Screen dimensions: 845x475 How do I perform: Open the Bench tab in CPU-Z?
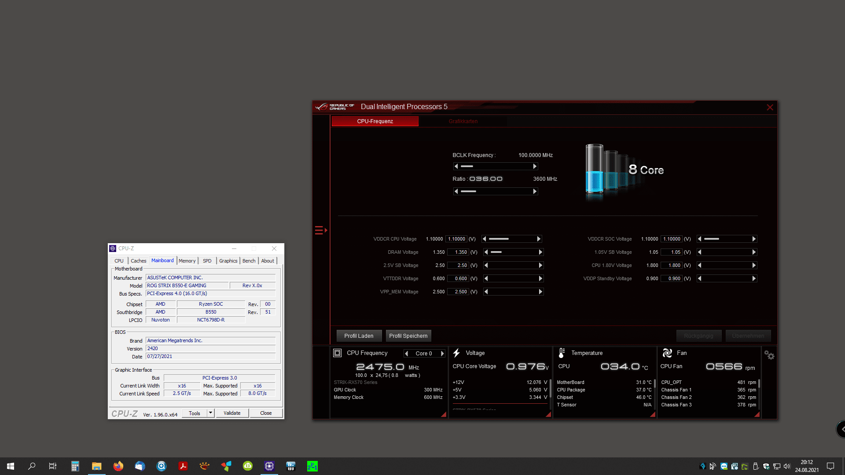tap(249, 261)
